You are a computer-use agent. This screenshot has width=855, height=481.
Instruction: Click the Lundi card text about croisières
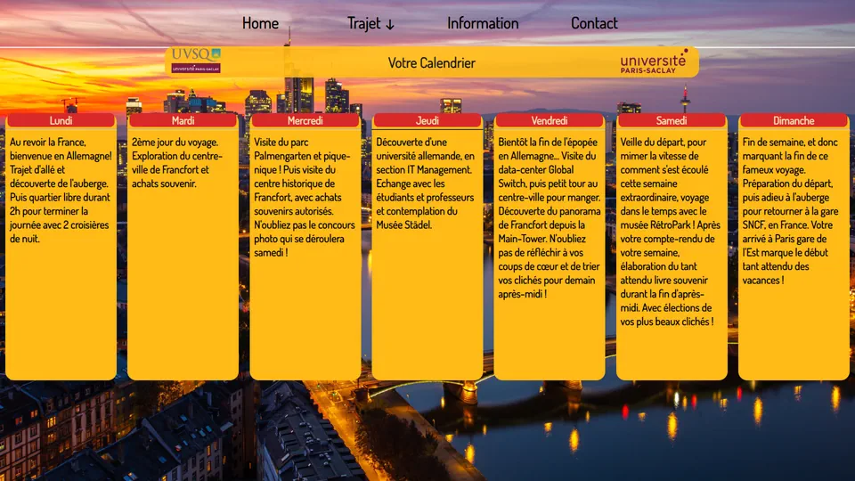pos(60,191)
